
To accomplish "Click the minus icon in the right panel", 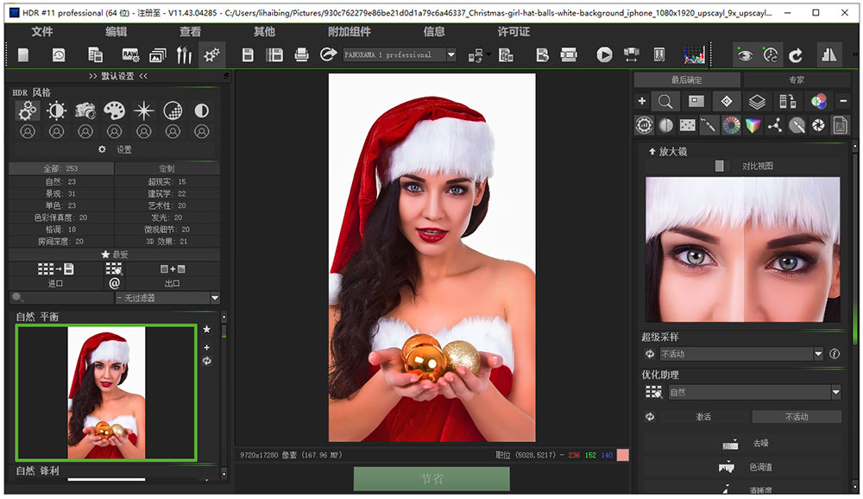I will click(843, 101).
